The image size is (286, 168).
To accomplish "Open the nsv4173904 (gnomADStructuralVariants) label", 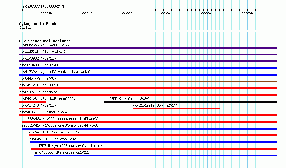I will pyautogui.click(x=55, y=72).
